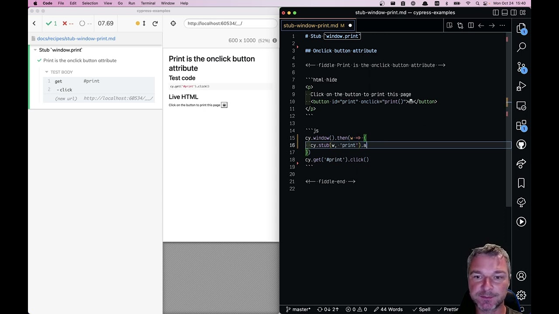Image resolution: width=559 pixels, height=314 pixels.
Task: Split the editor to the right
Action: tap(471, 25)
